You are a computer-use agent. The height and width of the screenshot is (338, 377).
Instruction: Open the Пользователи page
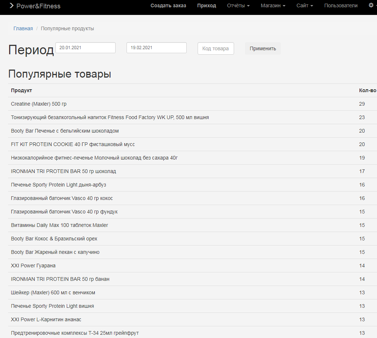pos(341,5)
